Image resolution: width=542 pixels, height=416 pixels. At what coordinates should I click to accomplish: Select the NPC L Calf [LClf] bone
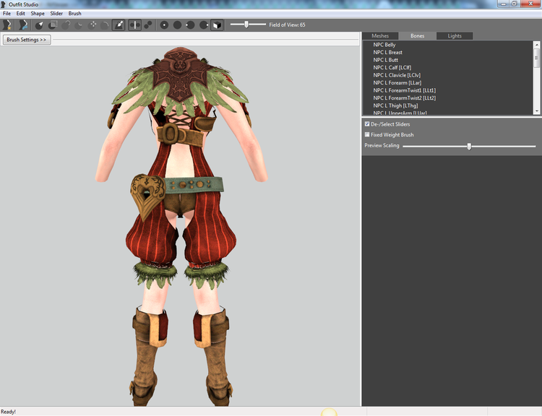coord(392,68)
